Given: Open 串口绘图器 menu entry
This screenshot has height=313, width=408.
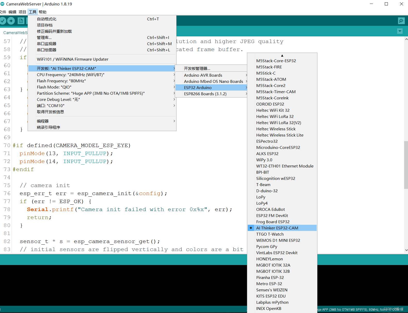Looking at the screenshot, I should click(102, 50).
